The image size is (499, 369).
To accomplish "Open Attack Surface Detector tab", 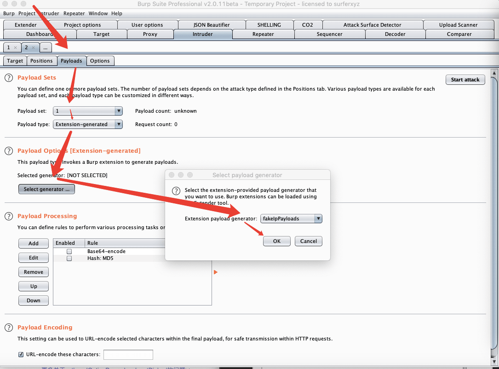I will (x=373, y=25).
